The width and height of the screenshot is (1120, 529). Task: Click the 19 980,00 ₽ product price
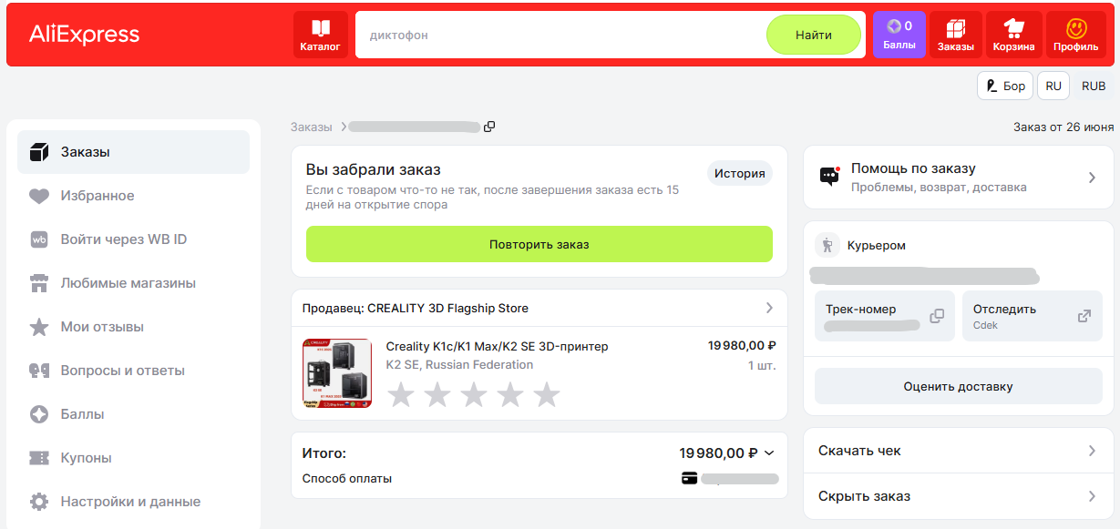click(x=742, y=345)
